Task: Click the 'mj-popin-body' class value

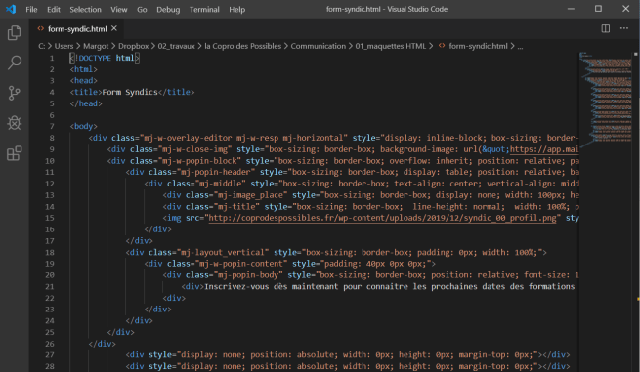Action: coord(248,275)
